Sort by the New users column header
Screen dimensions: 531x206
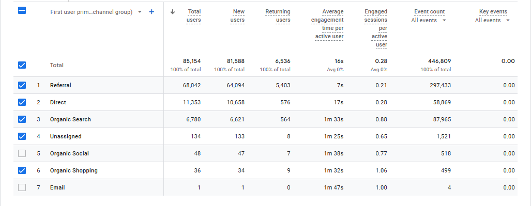coord(238,16)
